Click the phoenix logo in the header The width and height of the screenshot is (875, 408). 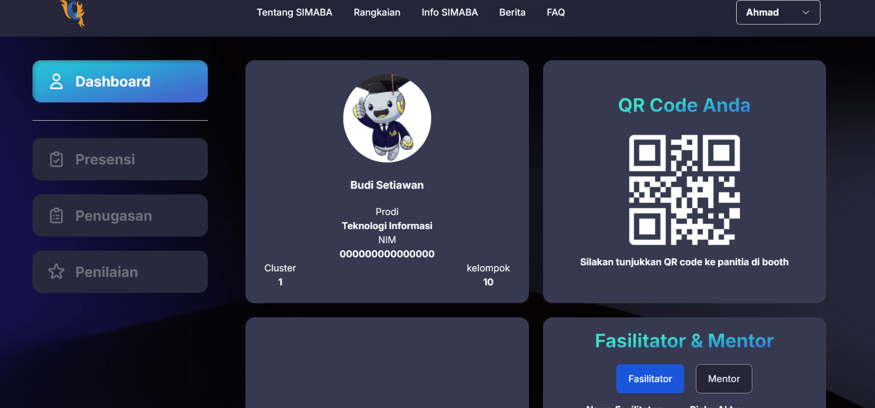tap(72, 13)
